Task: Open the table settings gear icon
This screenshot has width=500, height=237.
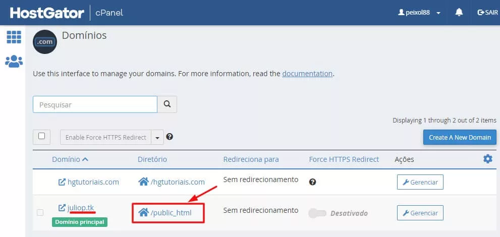Action: 488,159
